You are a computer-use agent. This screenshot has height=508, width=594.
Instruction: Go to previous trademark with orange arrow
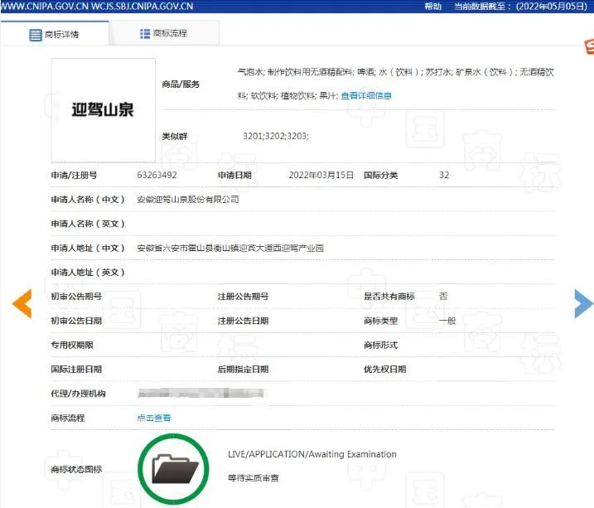point(22,303)
